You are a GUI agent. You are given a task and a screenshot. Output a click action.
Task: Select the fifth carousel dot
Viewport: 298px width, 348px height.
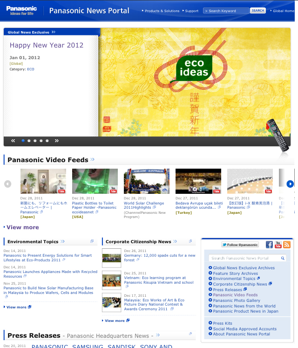click(47, 141)
